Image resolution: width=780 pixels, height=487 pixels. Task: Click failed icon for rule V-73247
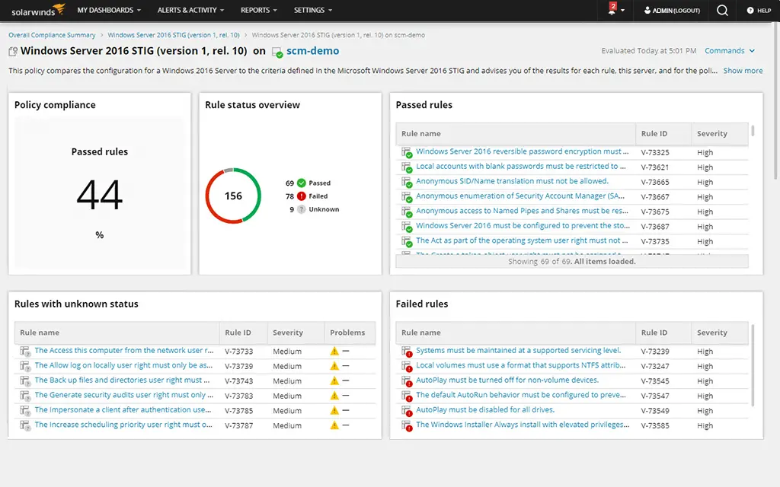(x=407, y=366)
